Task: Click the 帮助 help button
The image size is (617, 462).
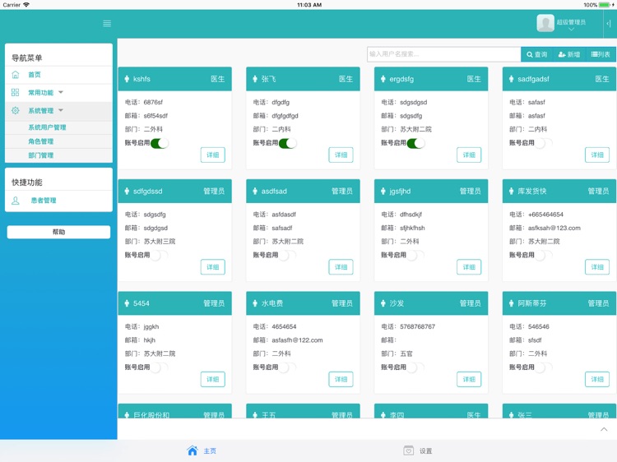Action: tap(58, 232)
